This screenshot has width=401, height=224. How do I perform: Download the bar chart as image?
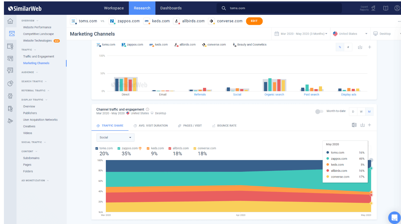(x=360, y=47)
